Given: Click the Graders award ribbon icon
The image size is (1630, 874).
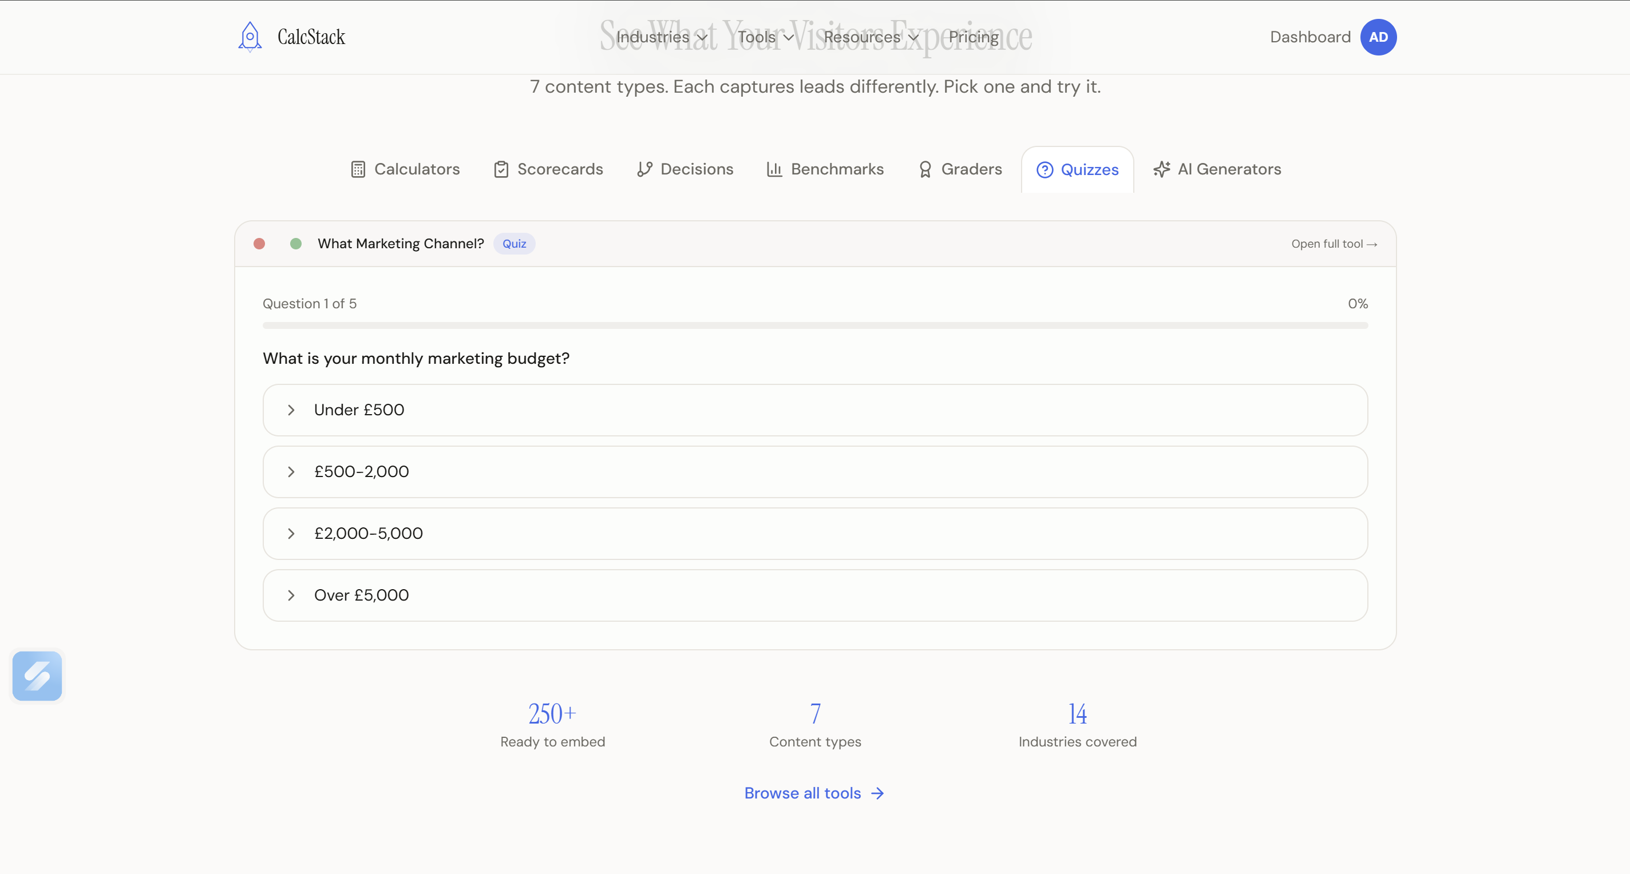Looking at the screenshot, I should (x=925, y=169).
